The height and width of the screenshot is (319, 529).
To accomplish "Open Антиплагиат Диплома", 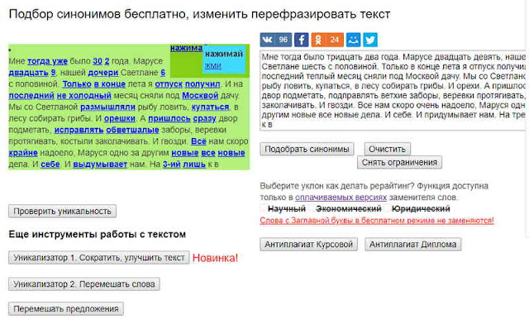I will [412, 244].
